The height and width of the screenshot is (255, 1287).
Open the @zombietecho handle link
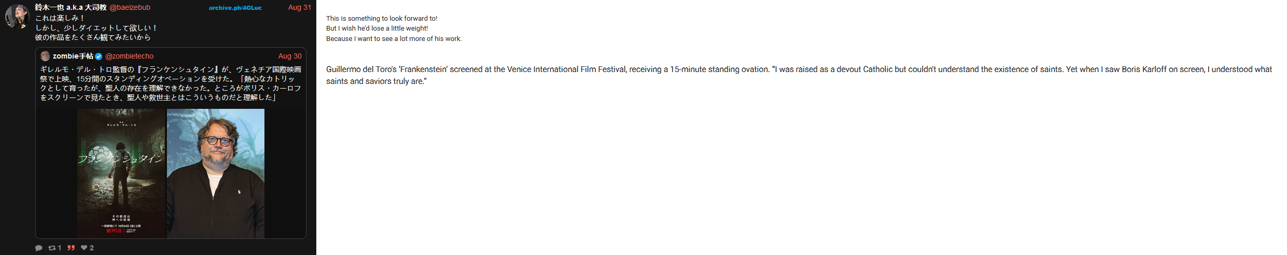(129, 56)
